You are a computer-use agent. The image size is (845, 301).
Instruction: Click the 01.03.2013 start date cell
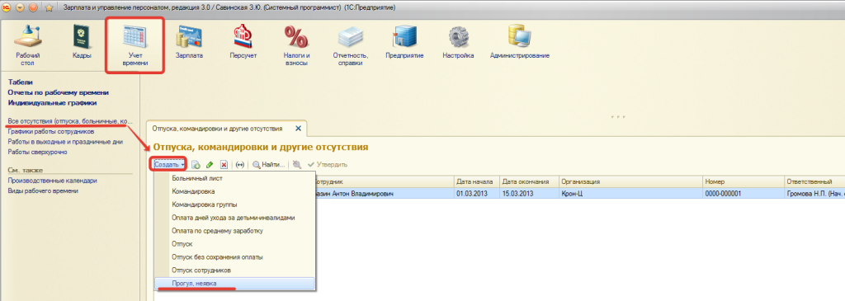477,193
